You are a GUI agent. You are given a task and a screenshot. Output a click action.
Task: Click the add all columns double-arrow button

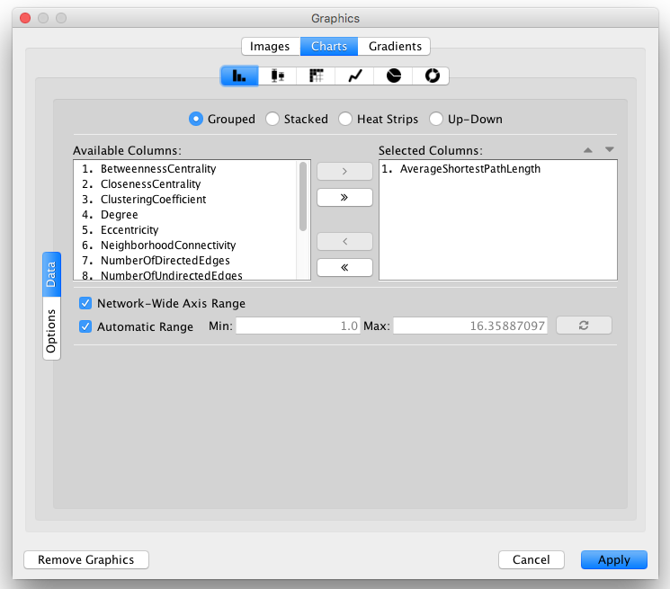pyautogui.click(x=344, y=197)
